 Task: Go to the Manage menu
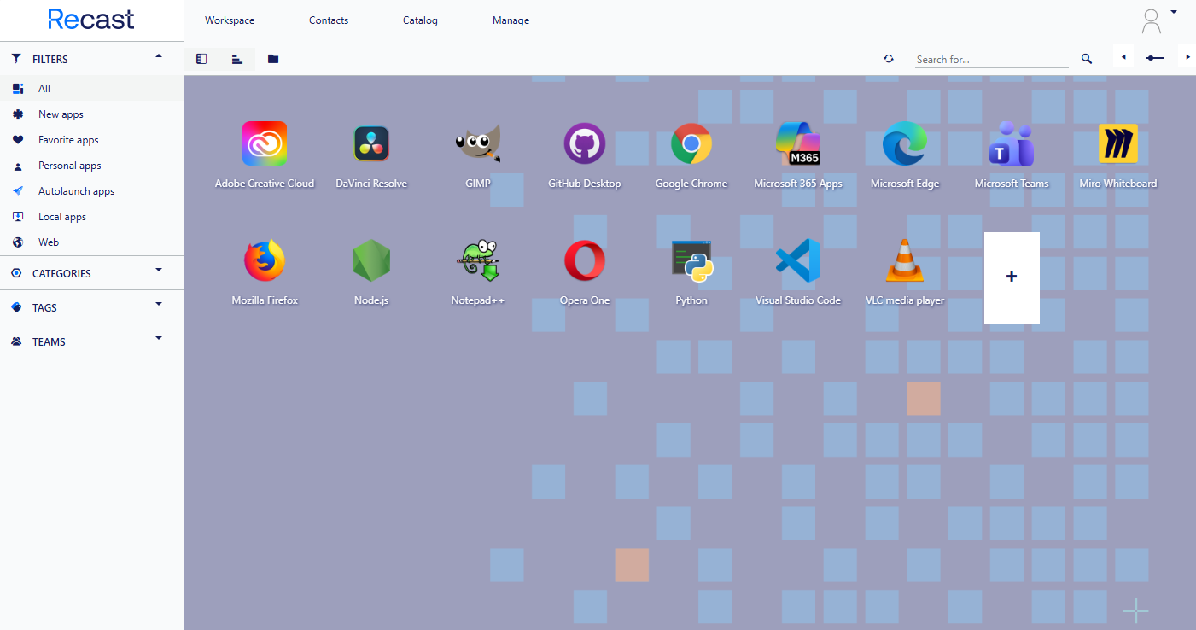click(x=510, y=20)
